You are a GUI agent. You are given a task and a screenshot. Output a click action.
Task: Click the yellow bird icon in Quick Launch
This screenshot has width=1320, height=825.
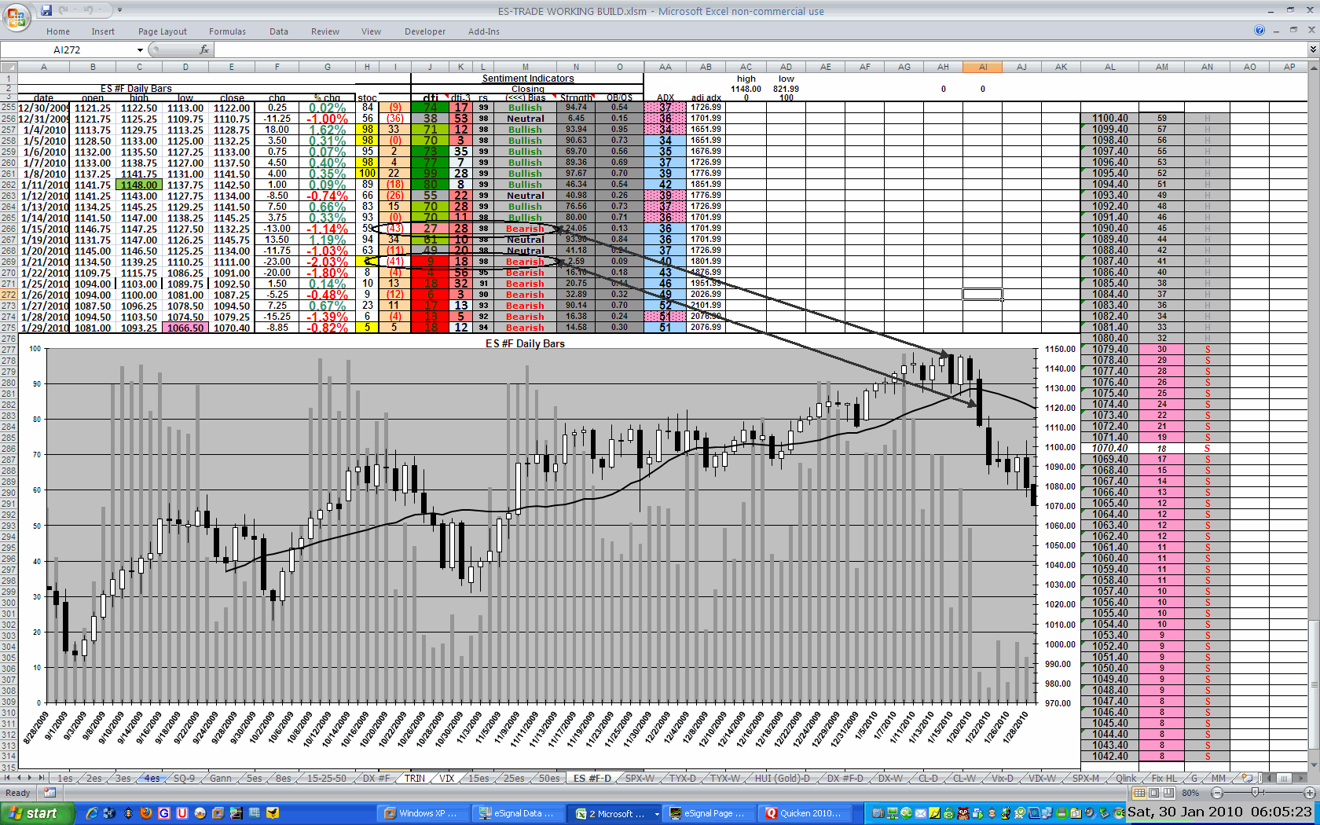coord(273,813)
